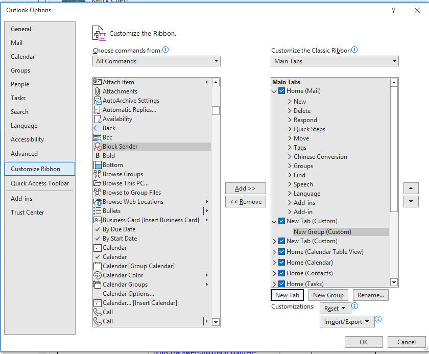Move selected item up with arrow button
The width and height of the screenshot is (429, 354).
pyautogui.click(x=411, y=188)
